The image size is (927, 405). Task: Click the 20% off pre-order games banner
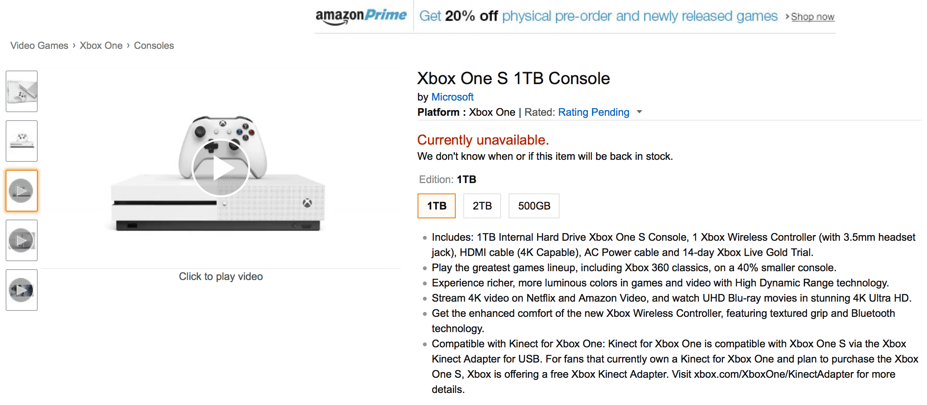[x=598, y=16]
